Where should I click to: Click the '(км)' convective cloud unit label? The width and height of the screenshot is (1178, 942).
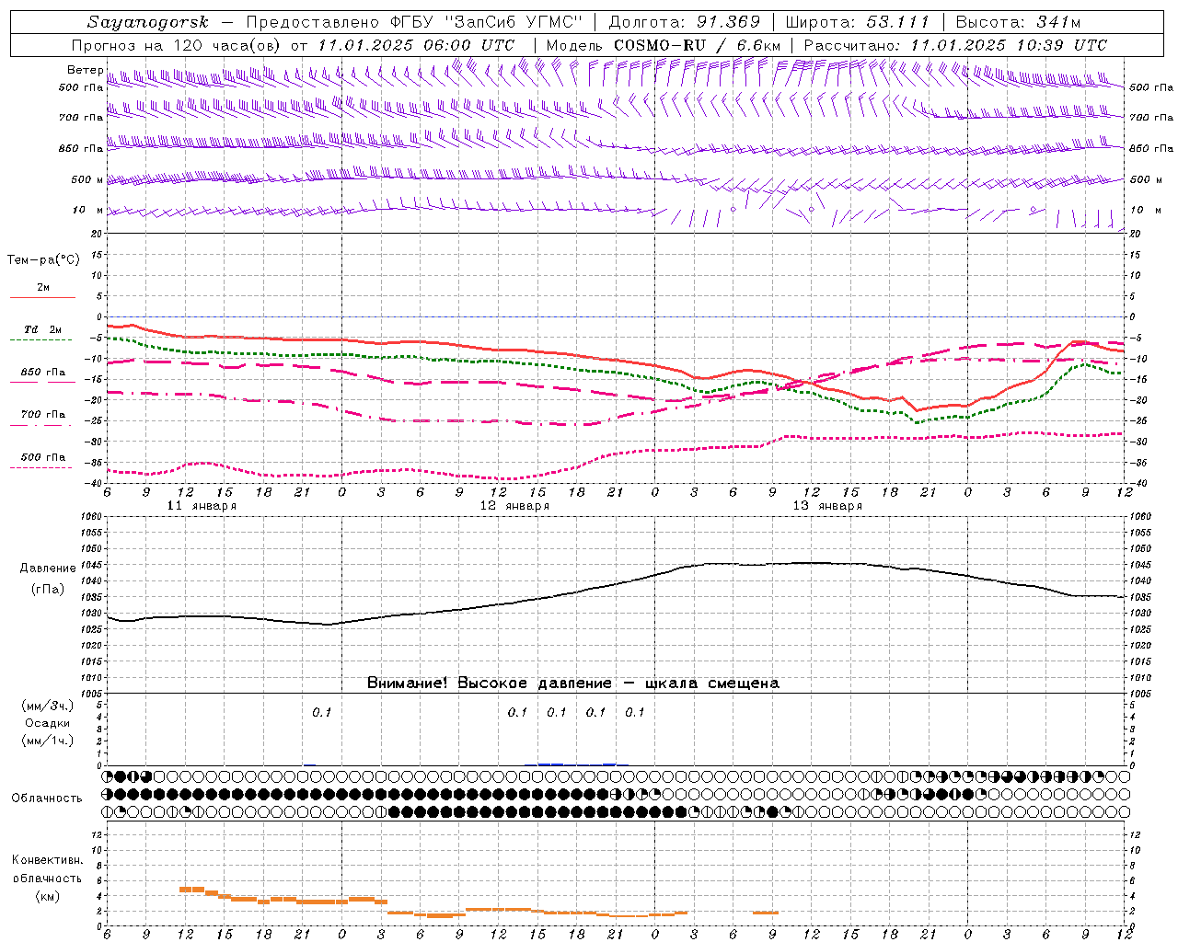[x=48, y=896]
